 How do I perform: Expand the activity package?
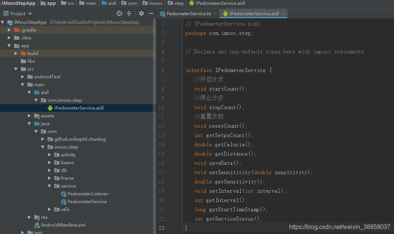tap(49, 155)
